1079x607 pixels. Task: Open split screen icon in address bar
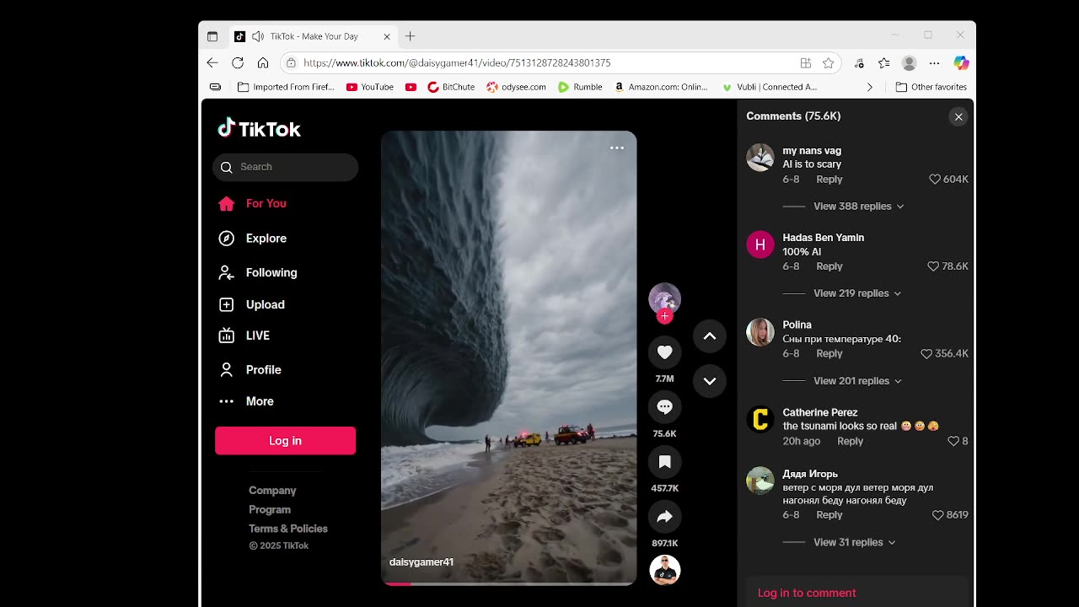[806, 63]
